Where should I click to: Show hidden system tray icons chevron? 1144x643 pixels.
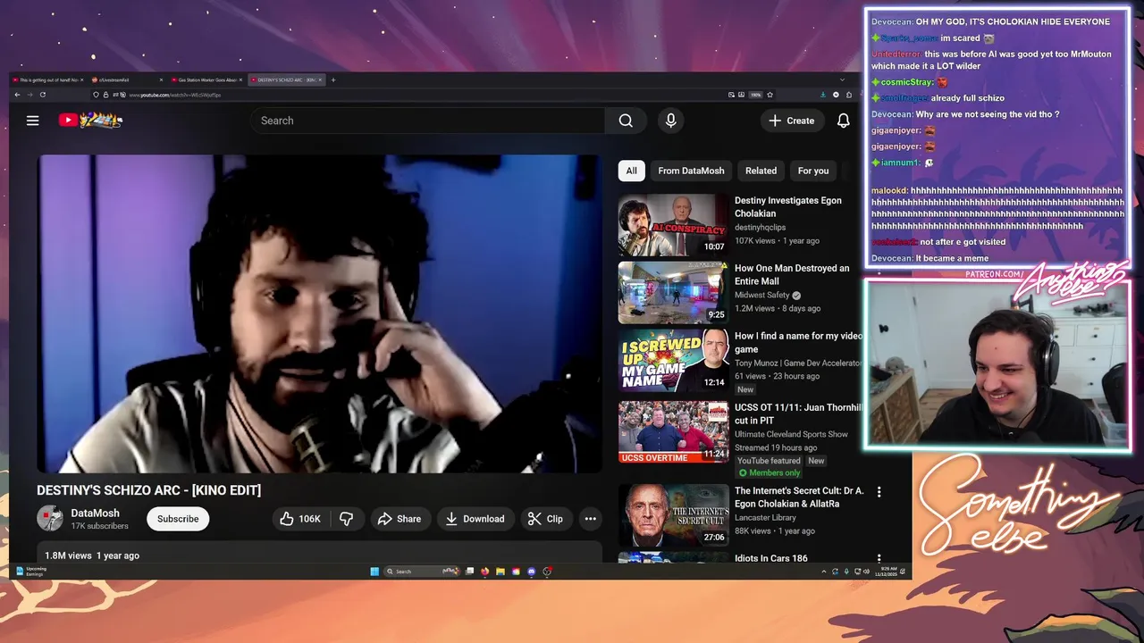(x=823, y=572)
